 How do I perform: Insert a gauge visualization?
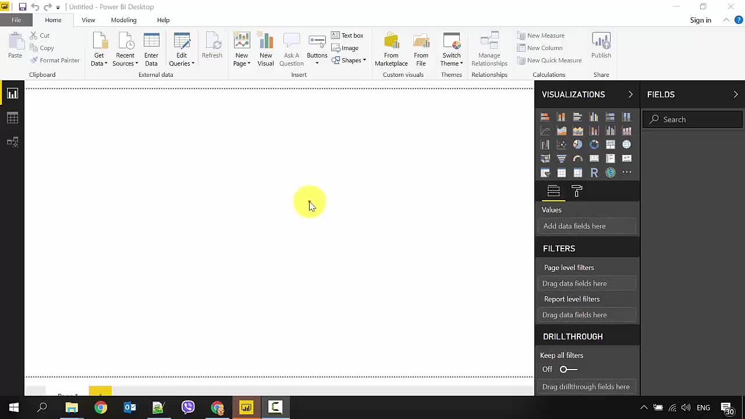tap(577, 158)
